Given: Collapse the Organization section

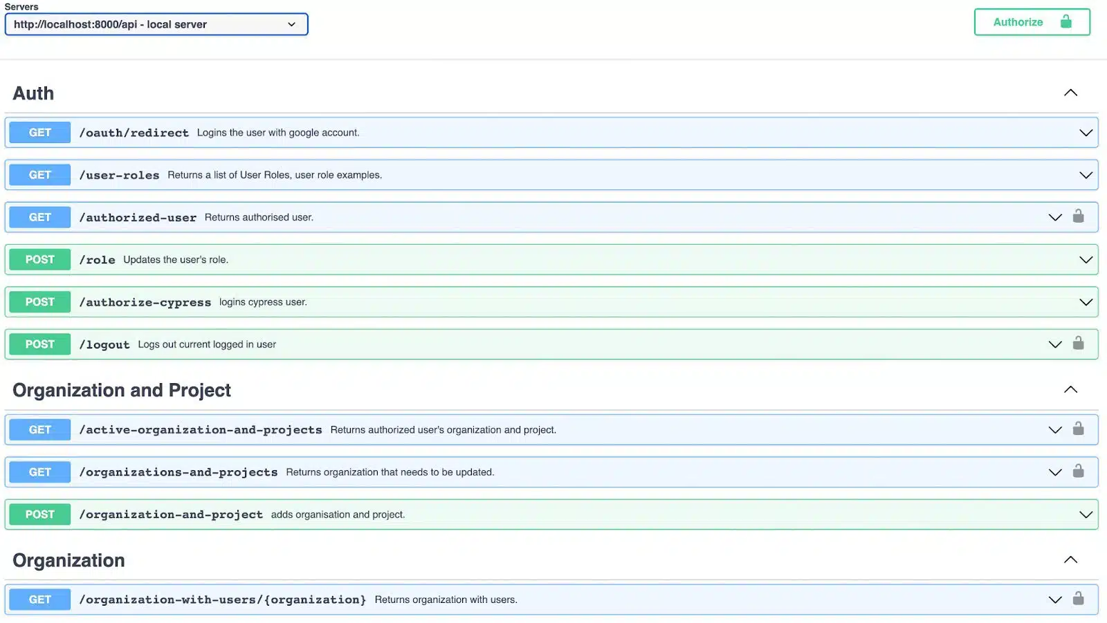Looking at the screenshot, I should (x=1070, y=559).
